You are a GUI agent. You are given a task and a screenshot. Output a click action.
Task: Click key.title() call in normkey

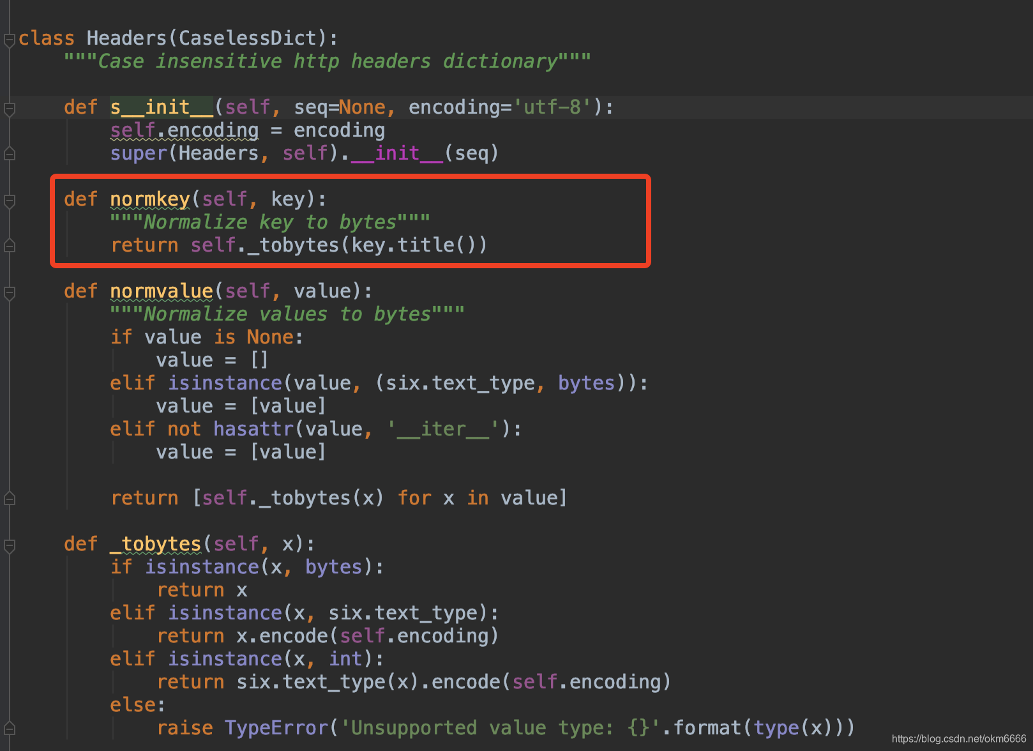click(414, 245)
